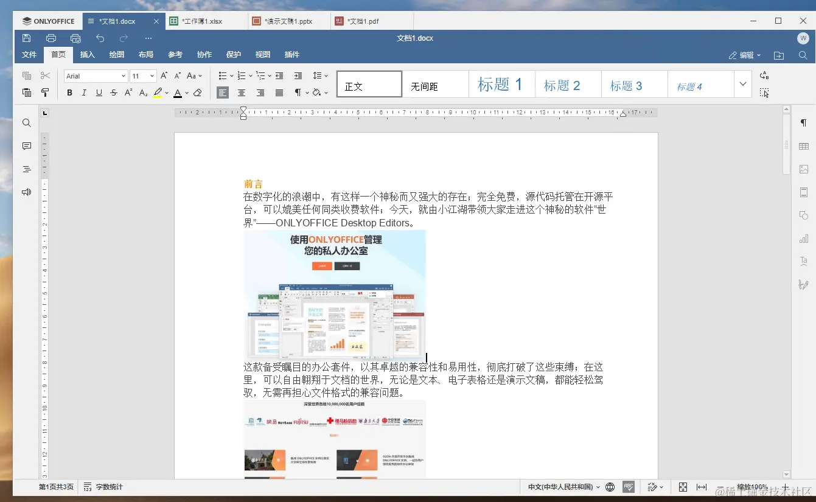Center align the paragraph
The image size is (816, 502).
pyautogui.click(x=242, y=92)
